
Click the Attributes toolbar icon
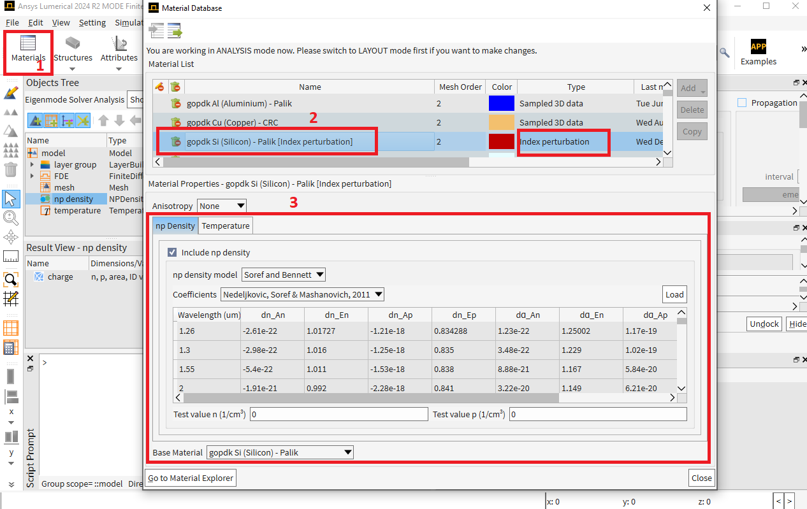click(x=119, y=43)
